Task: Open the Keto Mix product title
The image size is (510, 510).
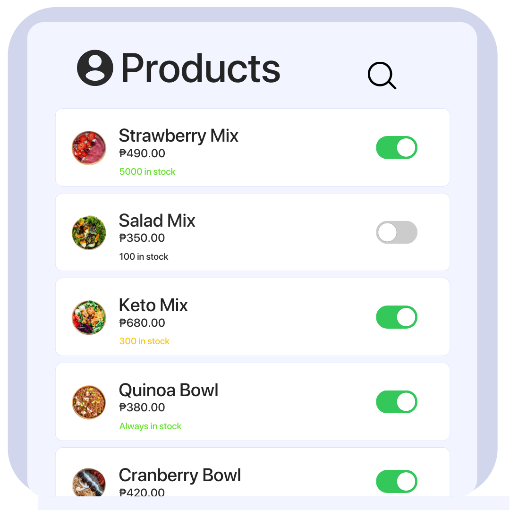Action: coord(153,306)
